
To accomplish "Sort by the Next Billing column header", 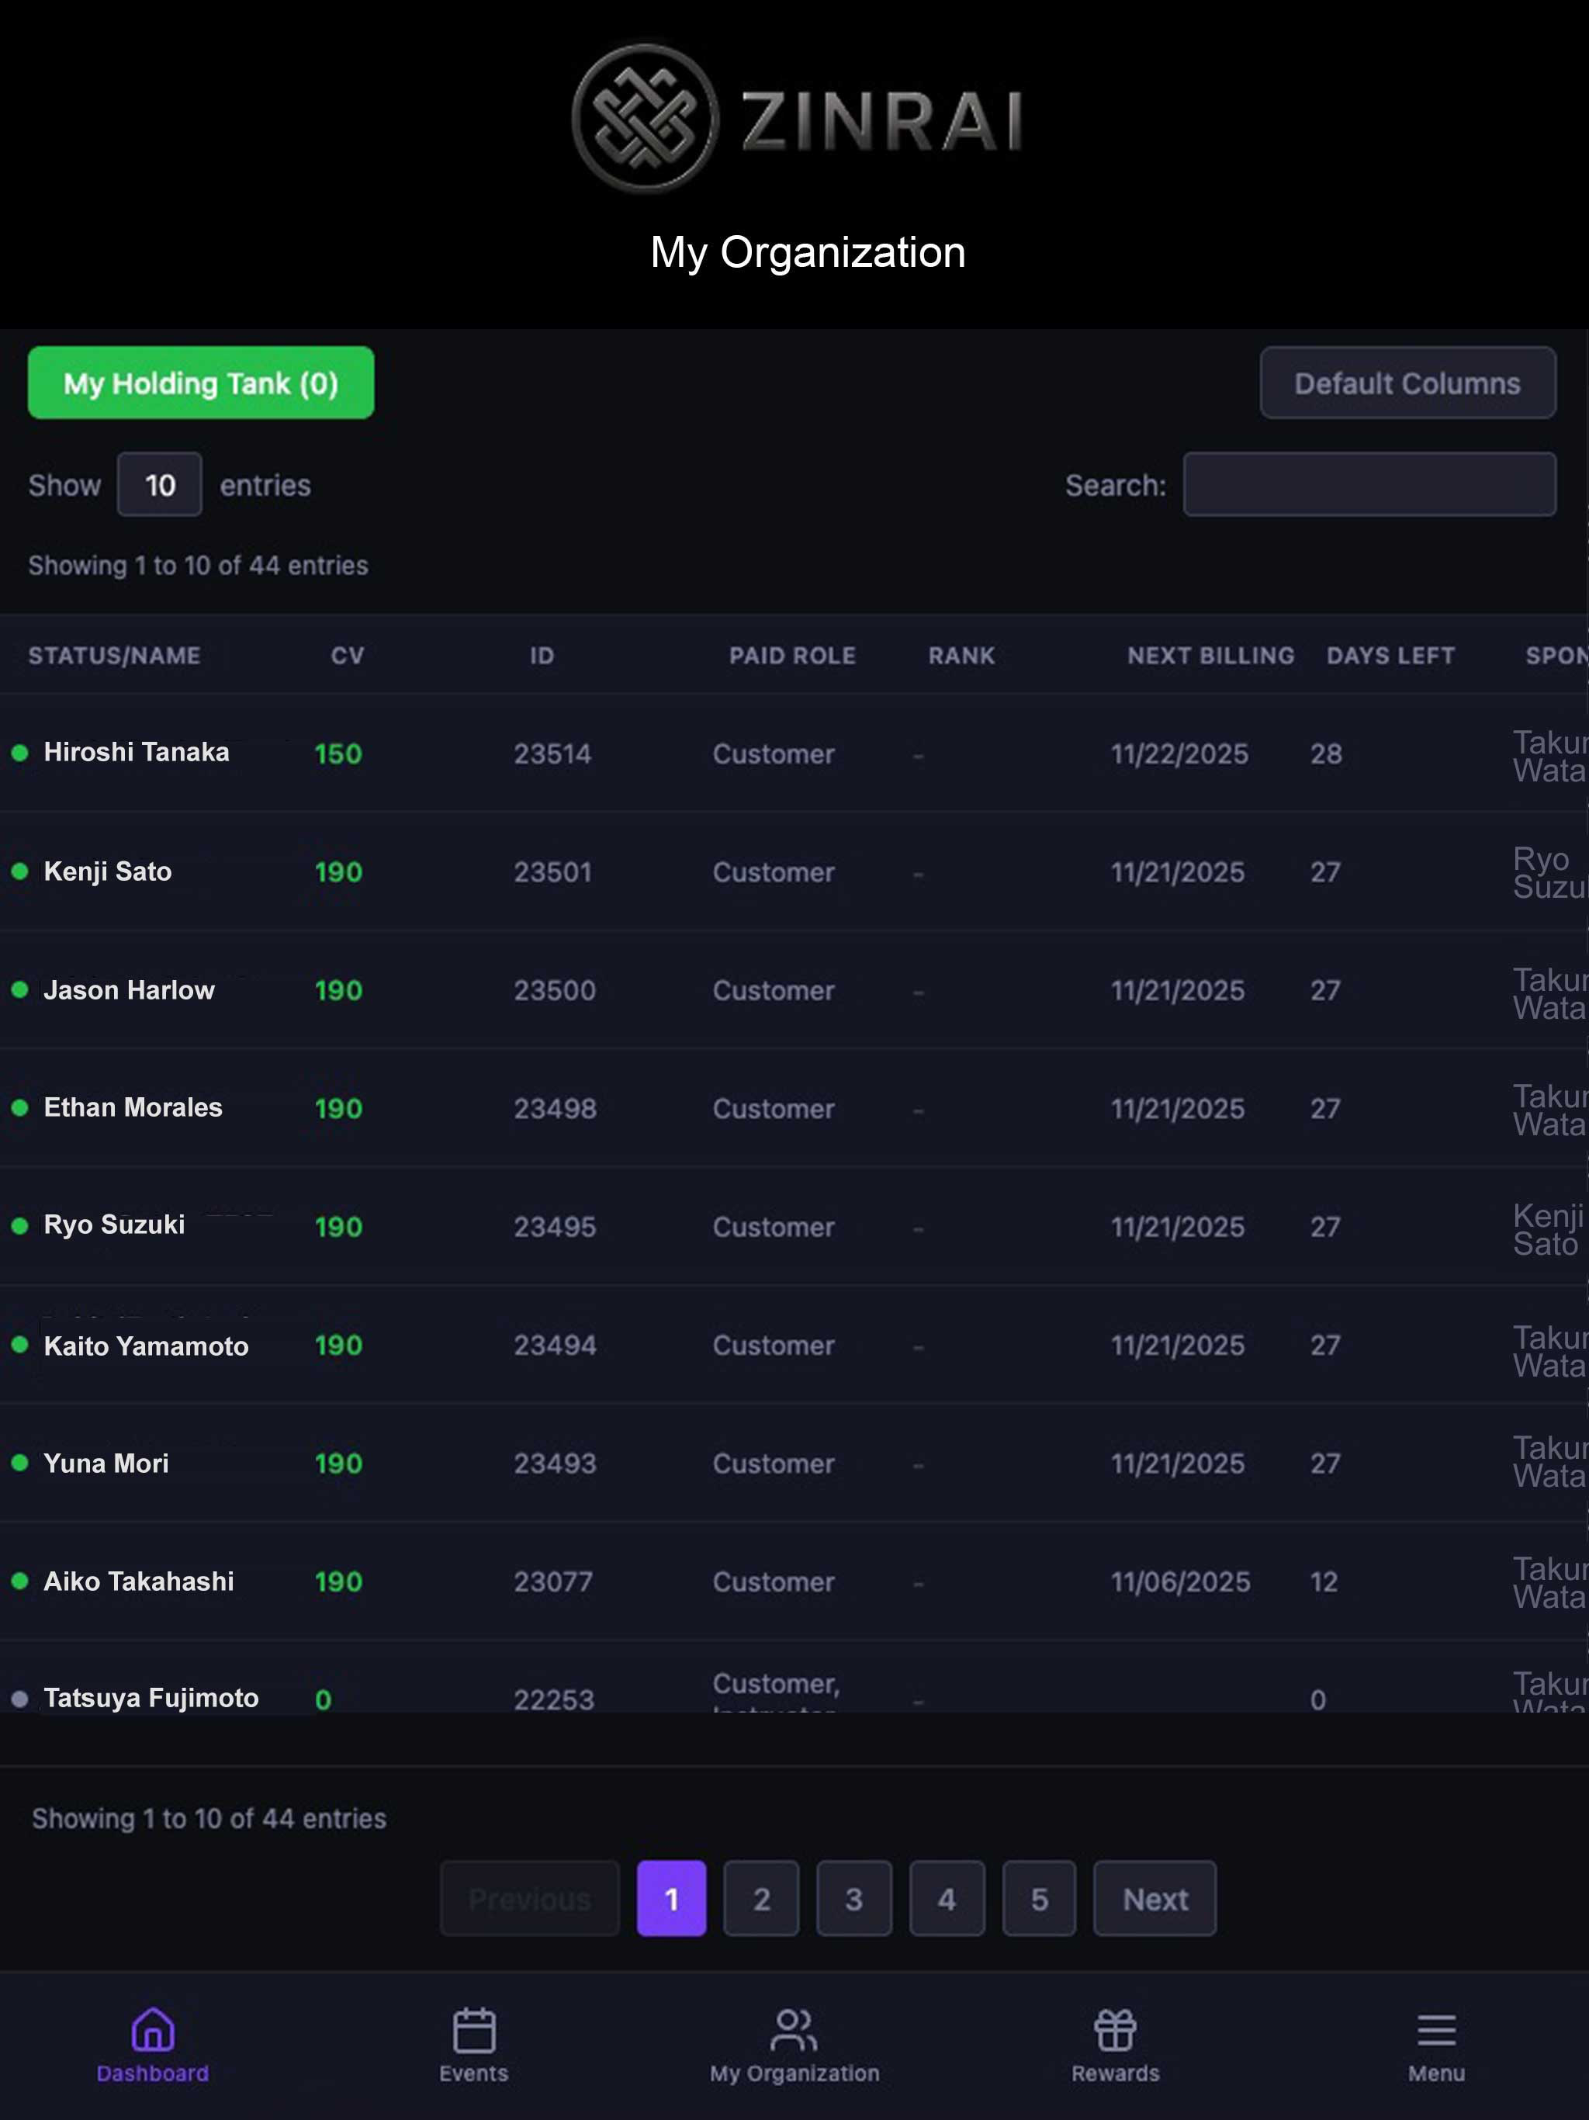I will [x=1210, y=656].
